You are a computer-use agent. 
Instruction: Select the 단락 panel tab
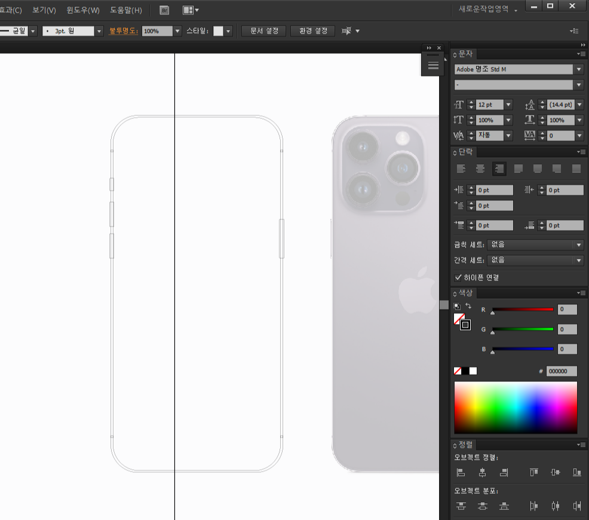pyautogui.click(x=465, y=152)
